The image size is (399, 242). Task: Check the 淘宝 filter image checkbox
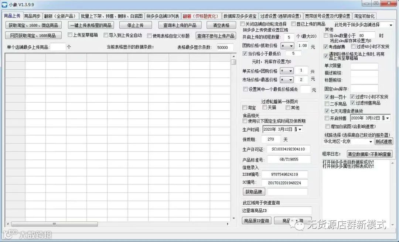pyautogui.click(x=245, y=107)
